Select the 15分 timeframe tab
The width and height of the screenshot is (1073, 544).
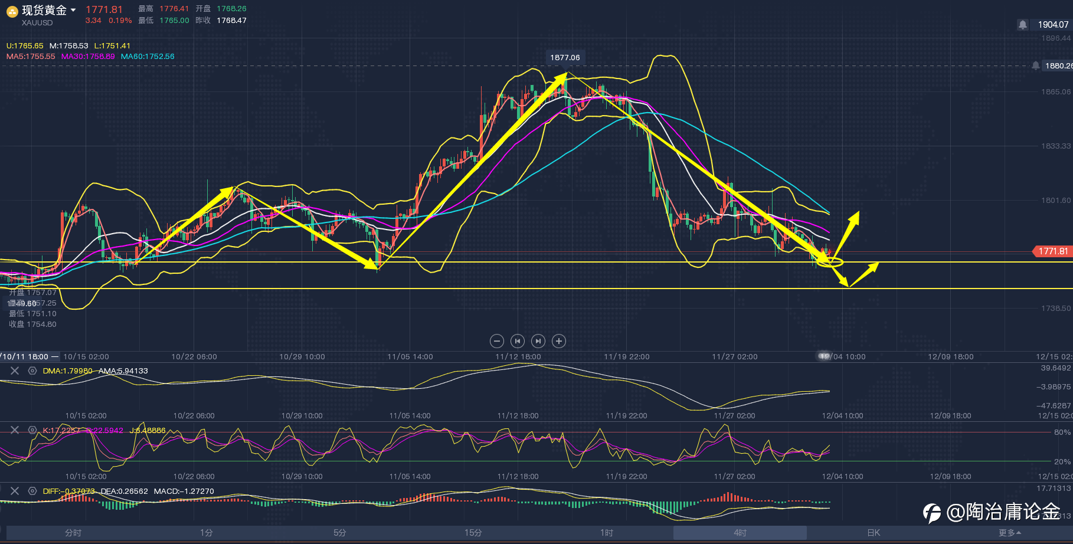473,533
